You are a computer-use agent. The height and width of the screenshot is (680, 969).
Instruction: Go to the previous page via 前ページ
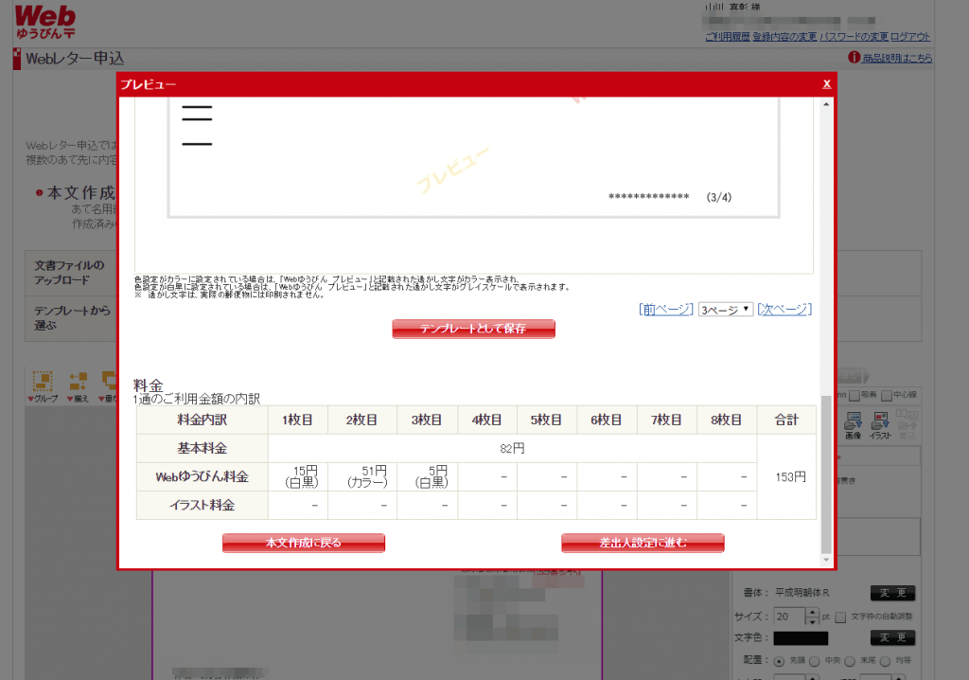pyautogui.click(x=666, y=310)
